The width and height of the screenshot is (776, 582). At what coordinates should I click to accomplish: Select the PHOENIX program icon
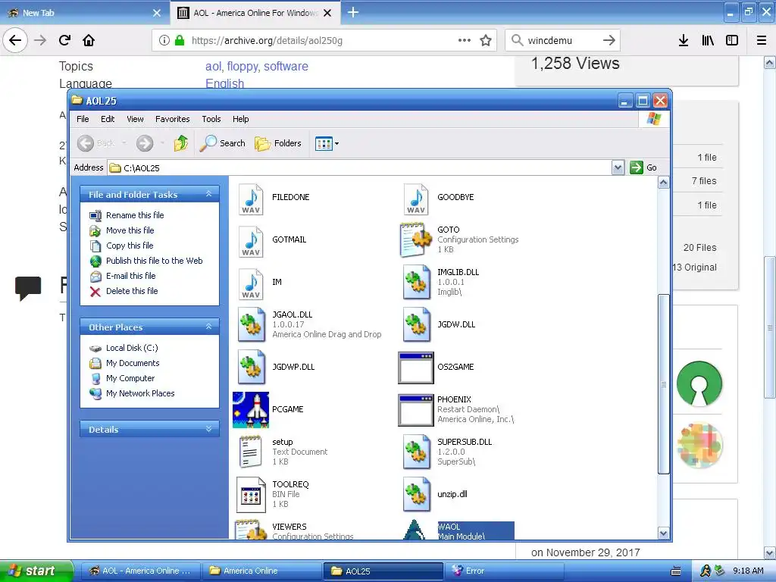click(x=416, y=410)
